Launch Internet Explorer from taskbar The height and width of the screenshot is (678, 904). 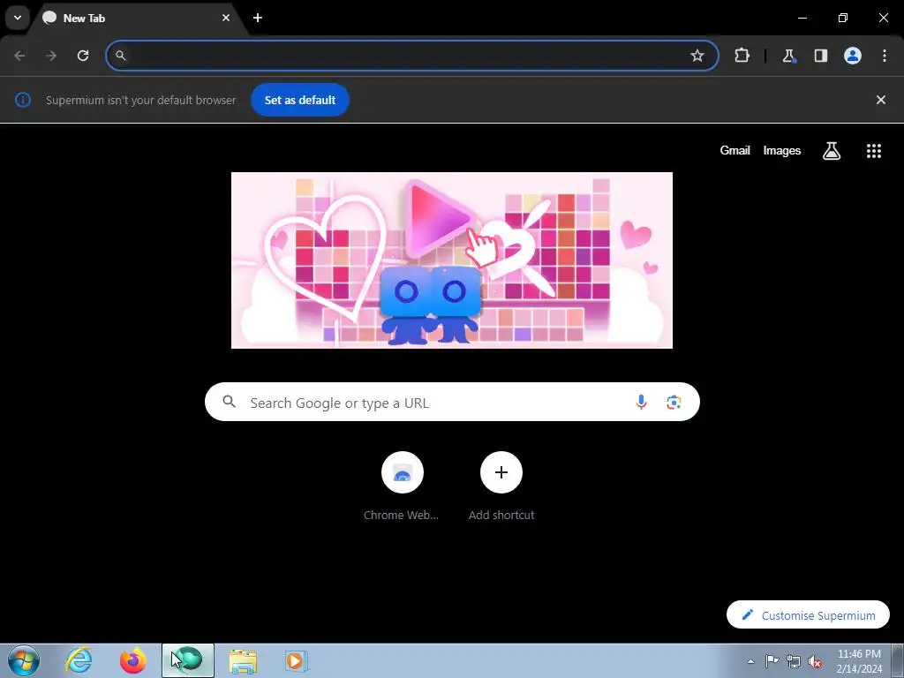click(79, 660)
